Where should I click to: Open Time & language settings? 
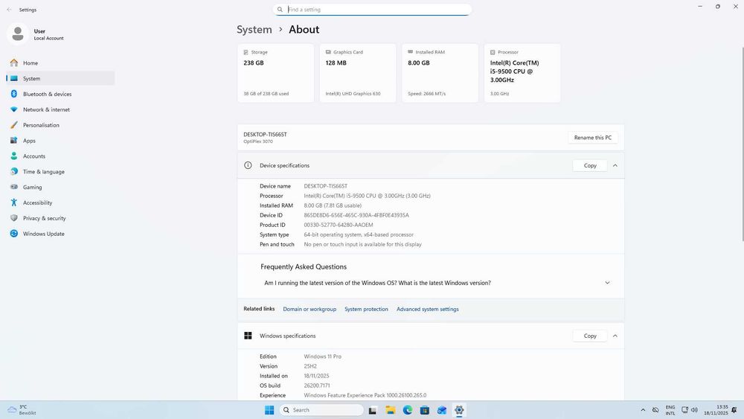click(60, 172)
